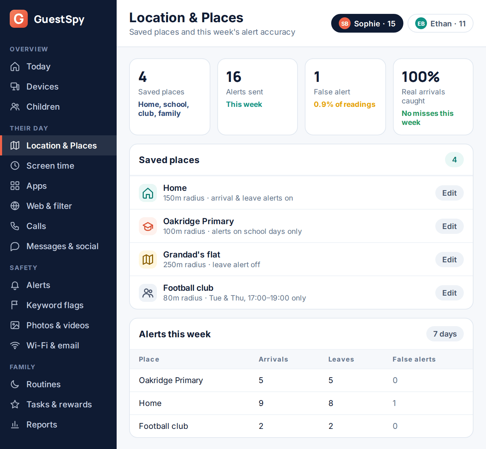
Task: Click Home false alerts value 1
Action: [394, 403]
